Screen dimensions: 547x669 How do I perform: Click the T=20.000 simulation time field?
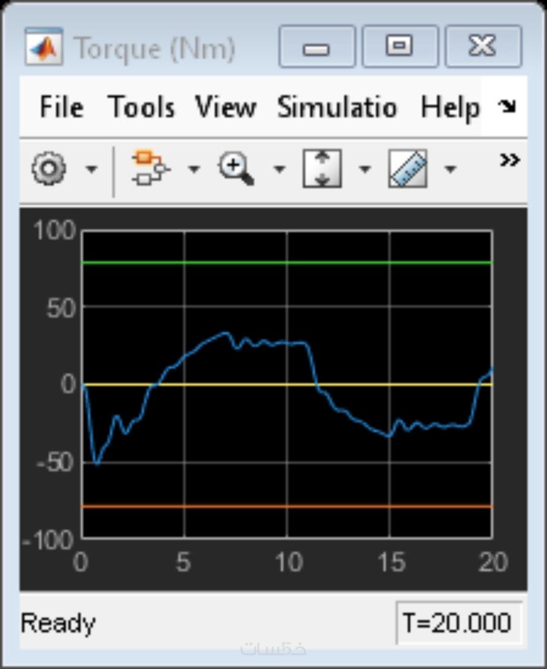pyautogui.click(x=458, y=623)
